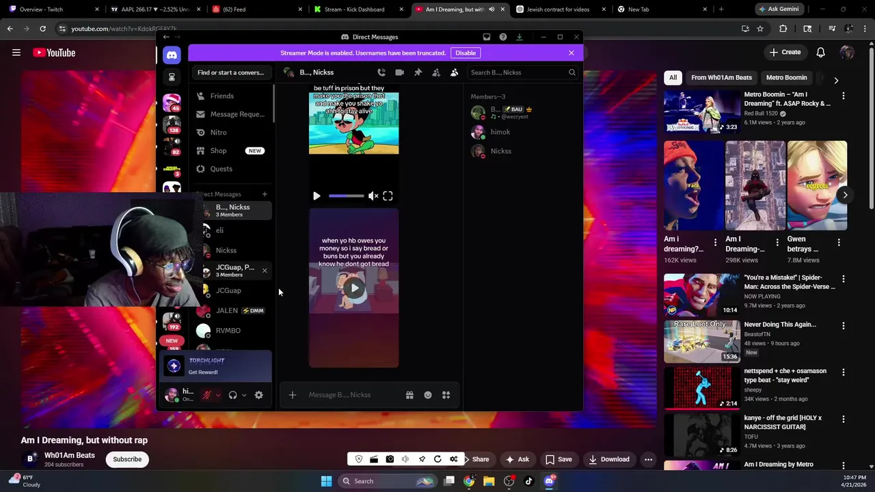Toggle Discord headphone deafen
The image size is (875, 492).
pyautogui.click(x=233, y=395)
